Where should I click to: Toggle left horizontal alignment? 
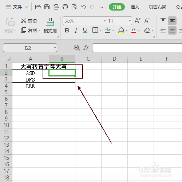coord(163,30)
